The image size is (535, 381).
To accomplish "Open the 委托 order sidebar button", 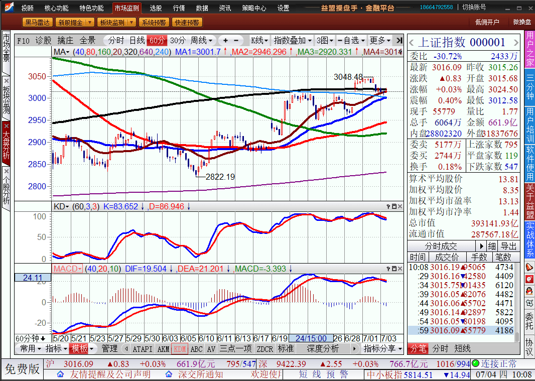I will 529,322.
